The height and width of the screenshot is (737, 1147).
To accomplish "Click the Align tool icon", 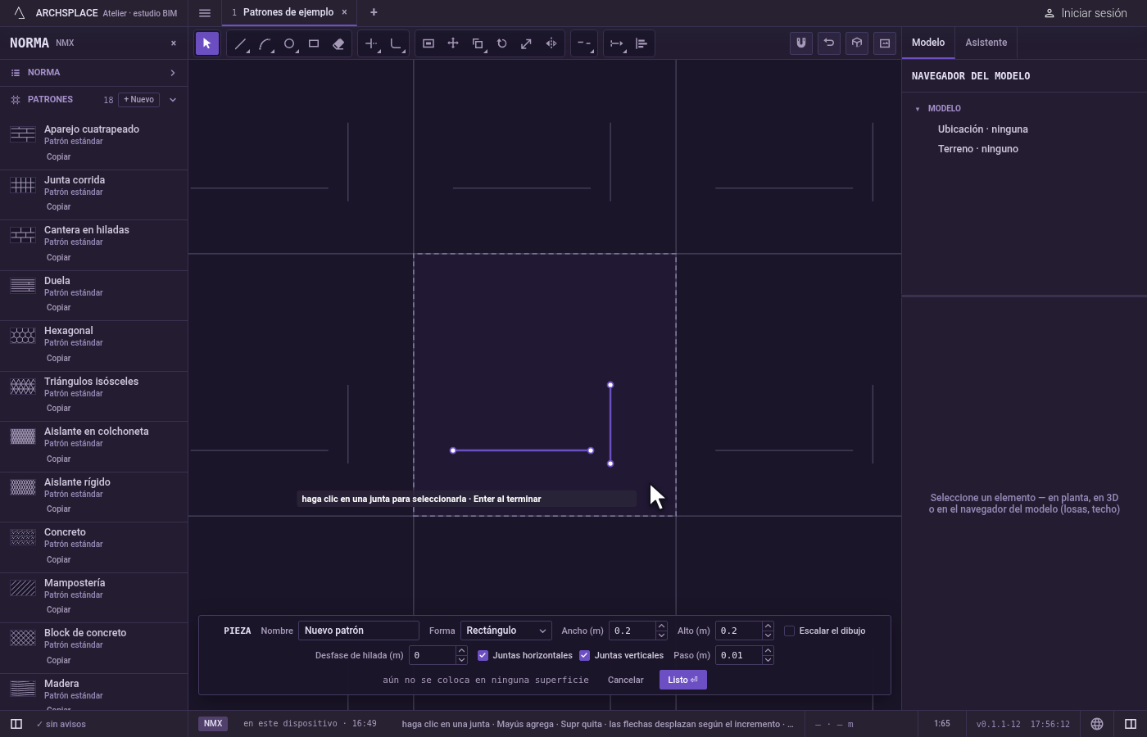I will tap(642, 43).
